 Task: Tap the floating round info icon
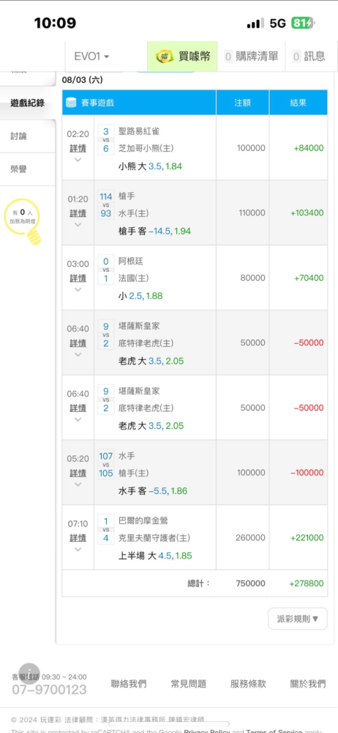point(29,673)
